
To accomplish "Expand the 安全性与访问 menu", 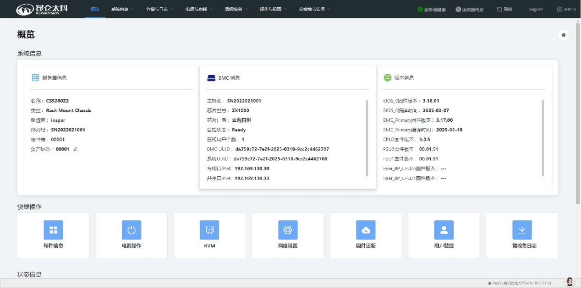I will point(314,9).
